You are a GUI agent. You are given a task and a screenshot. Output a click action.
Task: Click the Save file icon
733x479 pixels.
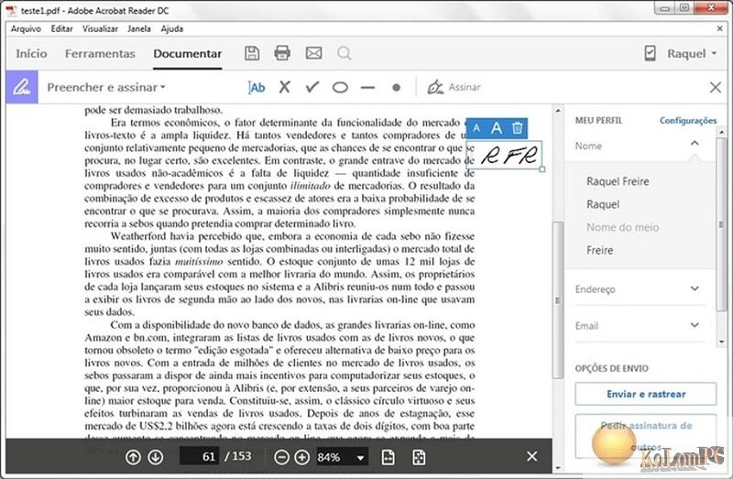[x=252, y=53]
